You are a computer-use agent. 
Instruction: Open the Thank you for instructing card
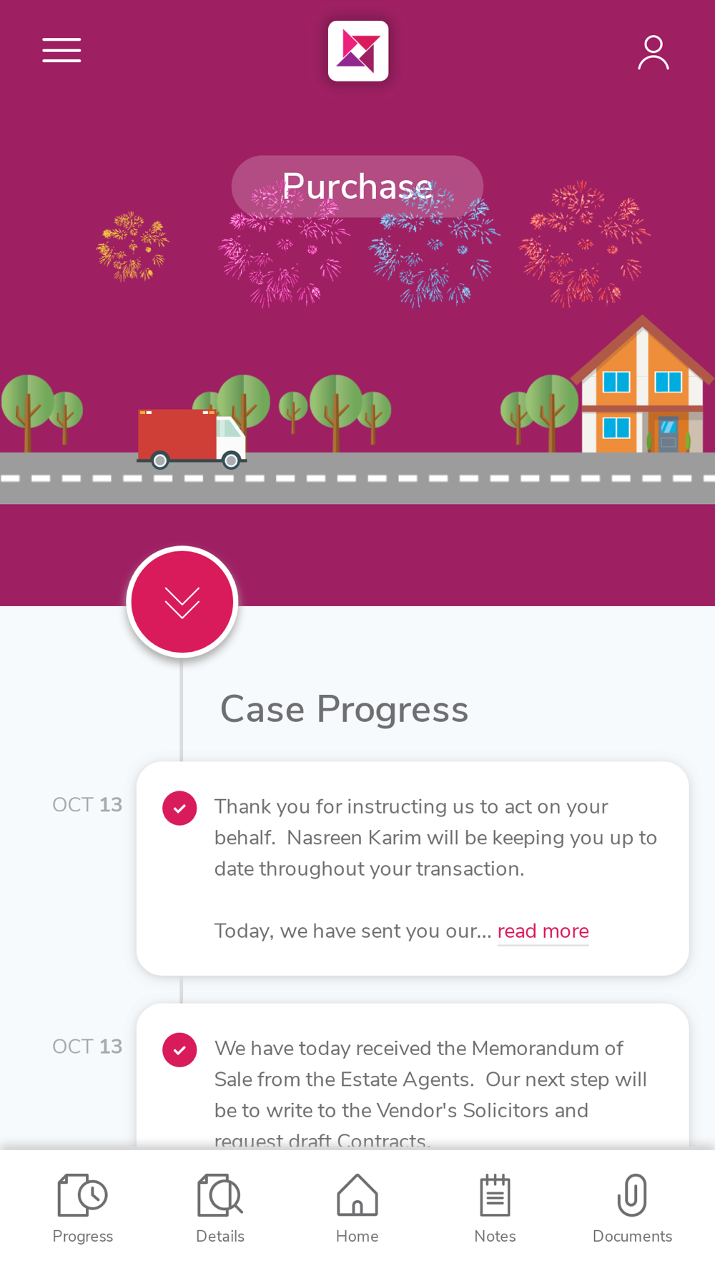pyautogui.click(x=413, y=869)
